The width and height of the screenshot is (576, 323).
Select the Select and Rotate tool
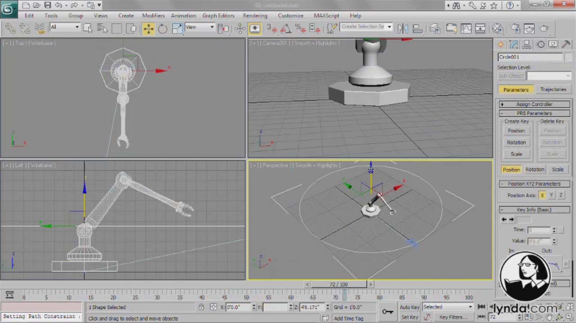point(162,29)
